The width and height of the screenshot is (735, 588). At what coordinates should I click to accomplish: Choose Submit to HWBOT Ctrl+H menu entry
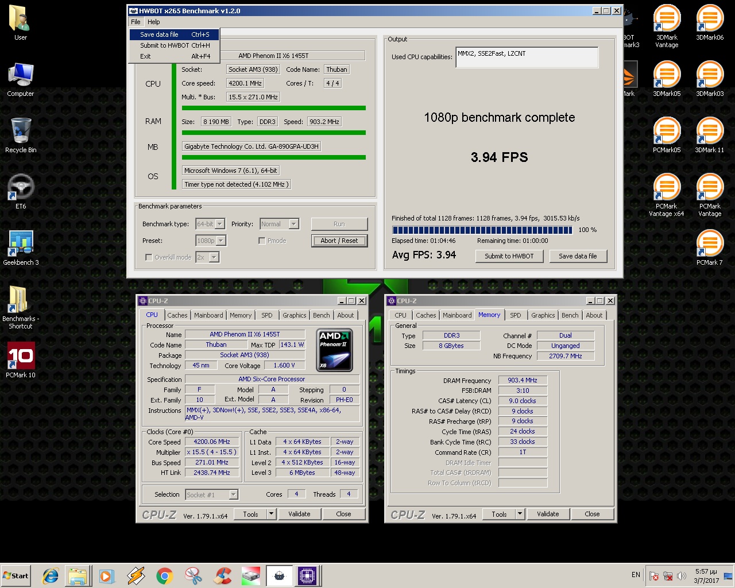coord(174,45)
